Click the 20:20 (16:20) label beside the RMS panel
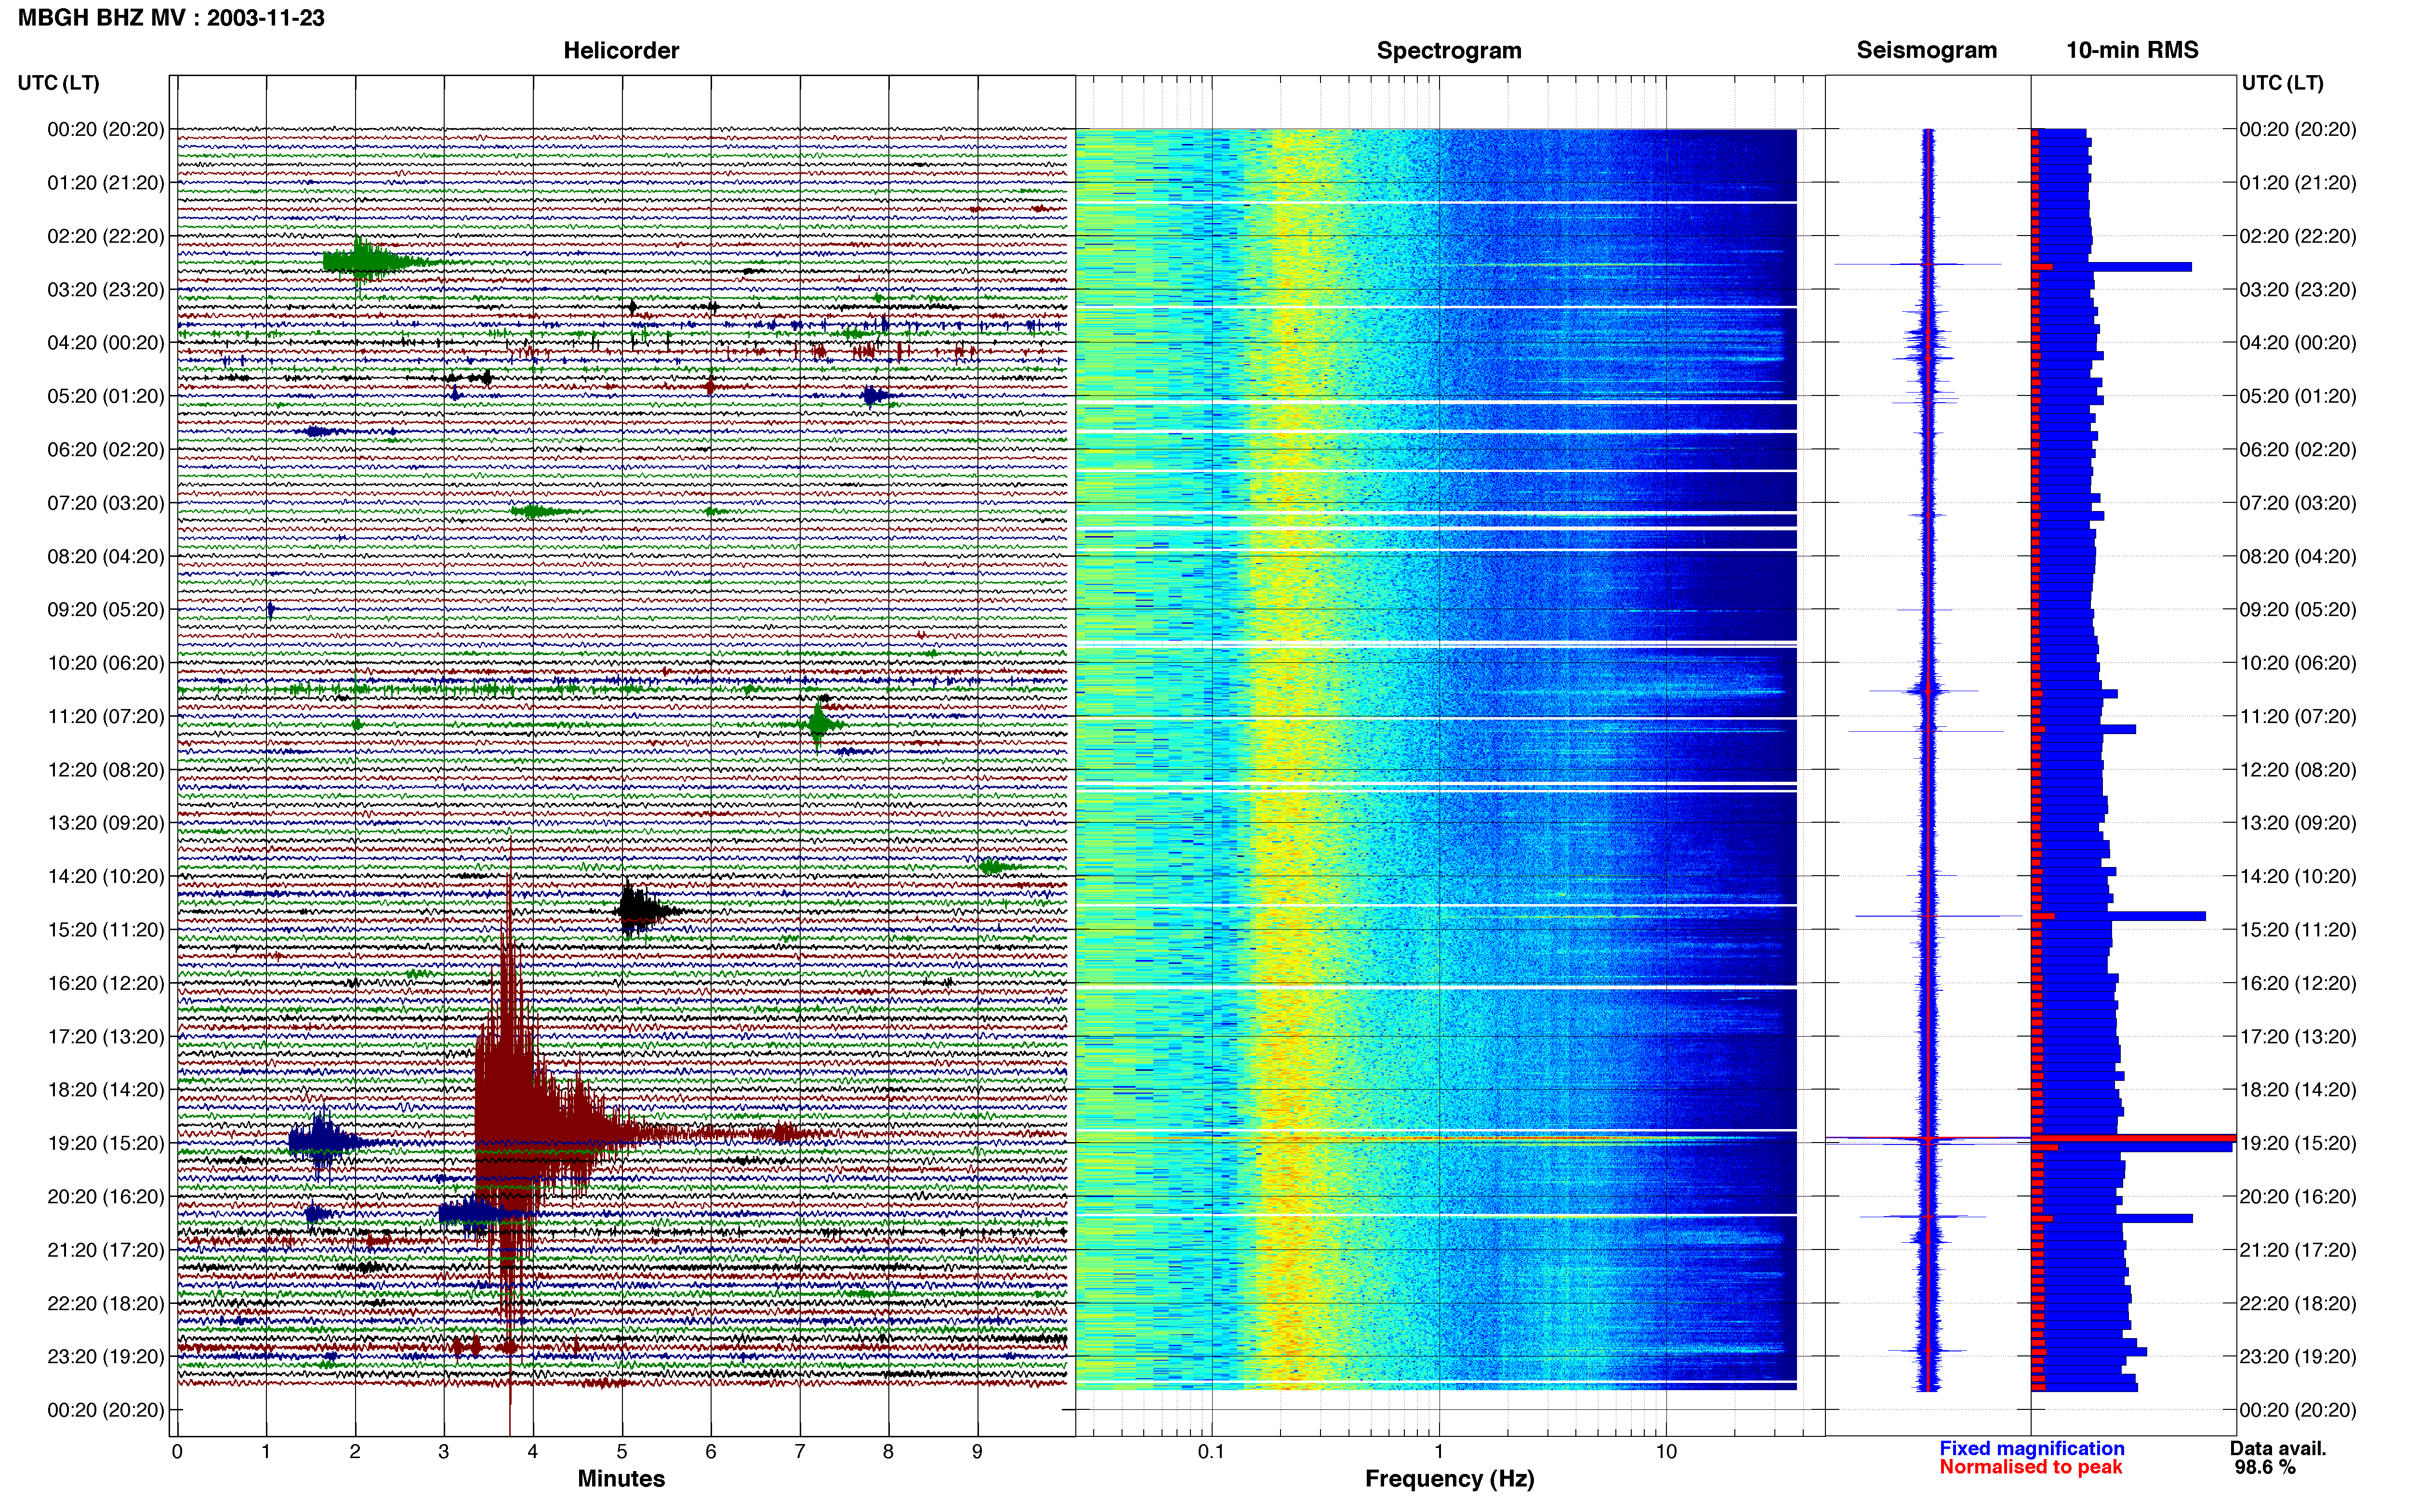Image resolution: width=2418 pixels, height=1512 pixels. (2298, 1196)
